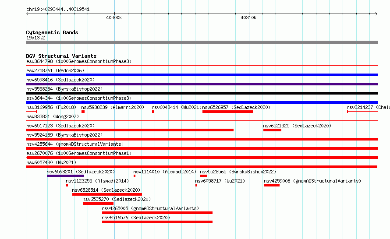Viewport: 390px width, 239px height.
Task: Select the small red nsv6058717 variant marker
Action: (x=196, y=185)
